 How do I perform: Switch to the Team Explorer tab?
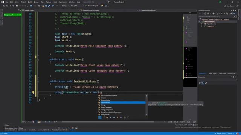(213, 73)
